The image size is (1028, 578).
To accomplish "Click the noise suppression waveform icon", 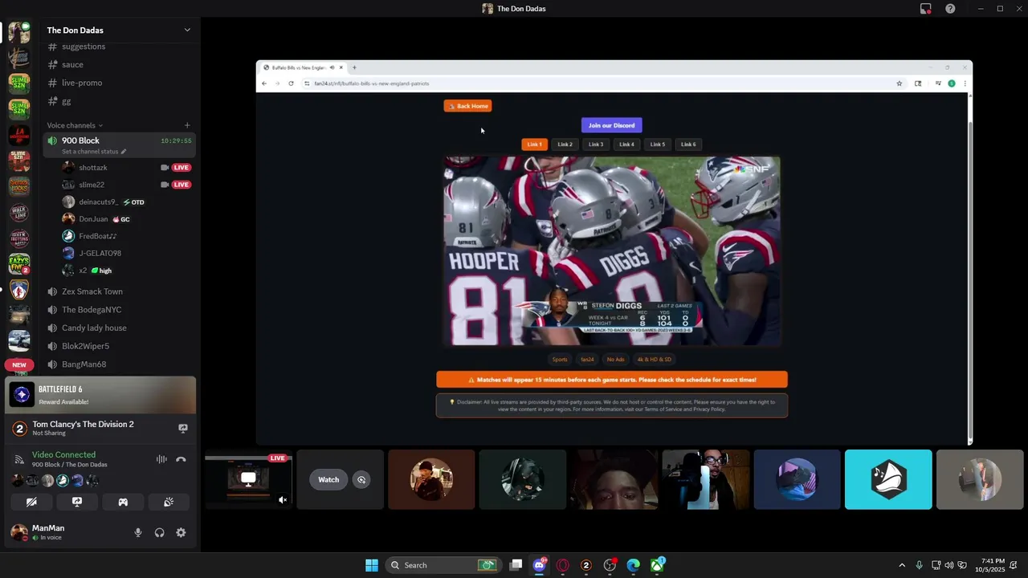I will (161, 459).
